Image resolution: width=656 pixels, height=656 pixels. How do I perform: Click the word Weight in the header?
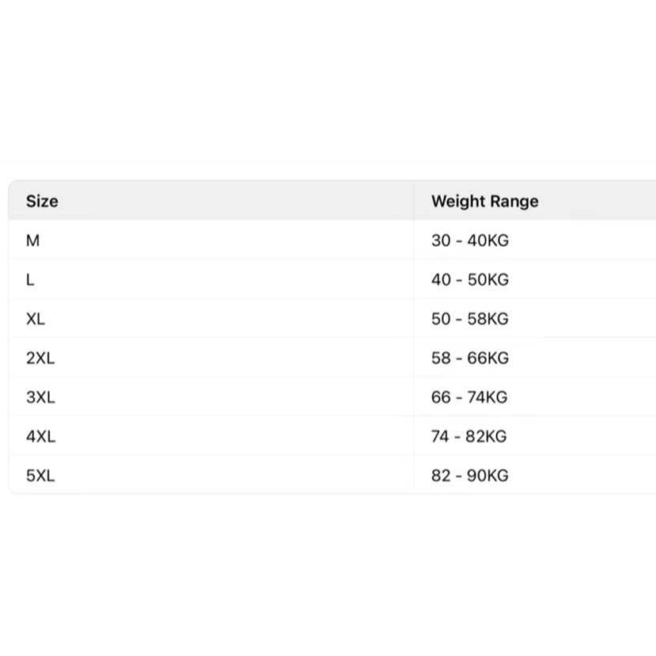457,201
